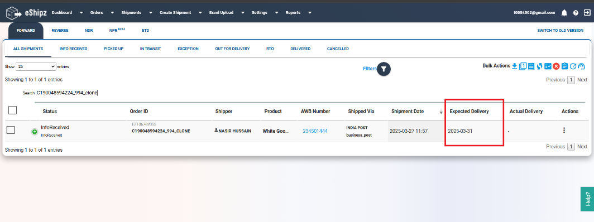Click the logout icon in header
Image resolution: width=594 pixels, height=222 pixels.
[x=586, y=13]
